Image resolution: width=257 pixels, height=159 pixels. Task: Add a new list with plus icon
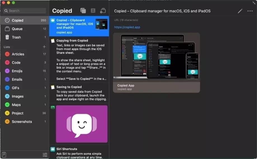pyautogui.click(x=44, y=47)
